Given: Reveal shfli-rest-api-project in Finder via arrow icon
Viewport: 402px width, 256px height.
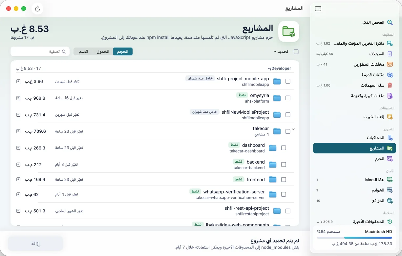Looking at the screenshot, I should [x=18, y=211].
